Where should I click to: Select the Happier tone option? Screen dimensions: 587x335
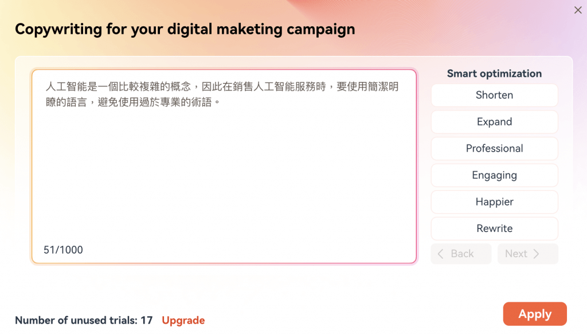494,202
